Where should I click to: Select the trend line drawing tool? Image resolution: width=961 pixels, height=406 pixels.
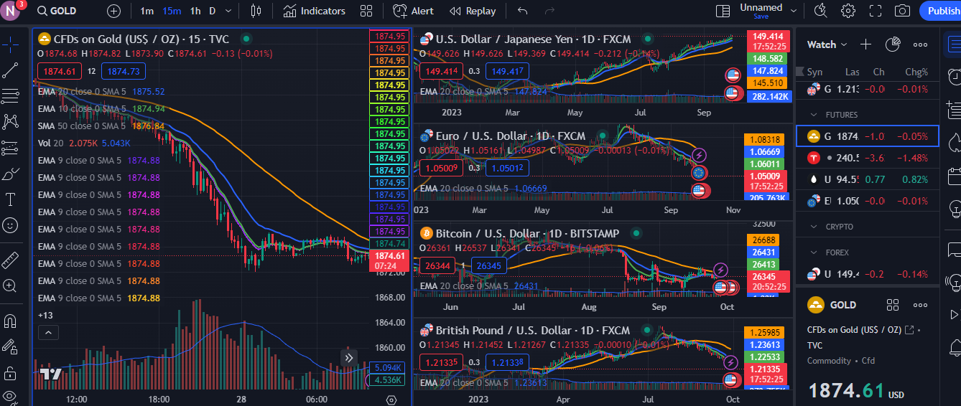click(10, 70)
